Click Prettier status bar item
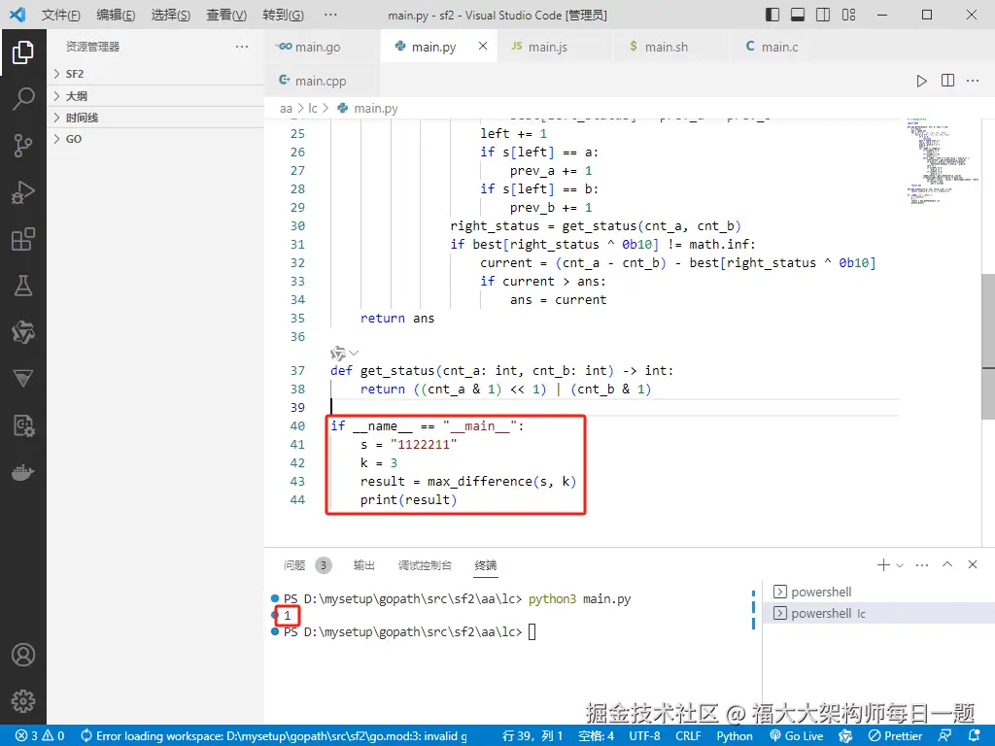Screen dimensions: 995x746 coord(895,736)
